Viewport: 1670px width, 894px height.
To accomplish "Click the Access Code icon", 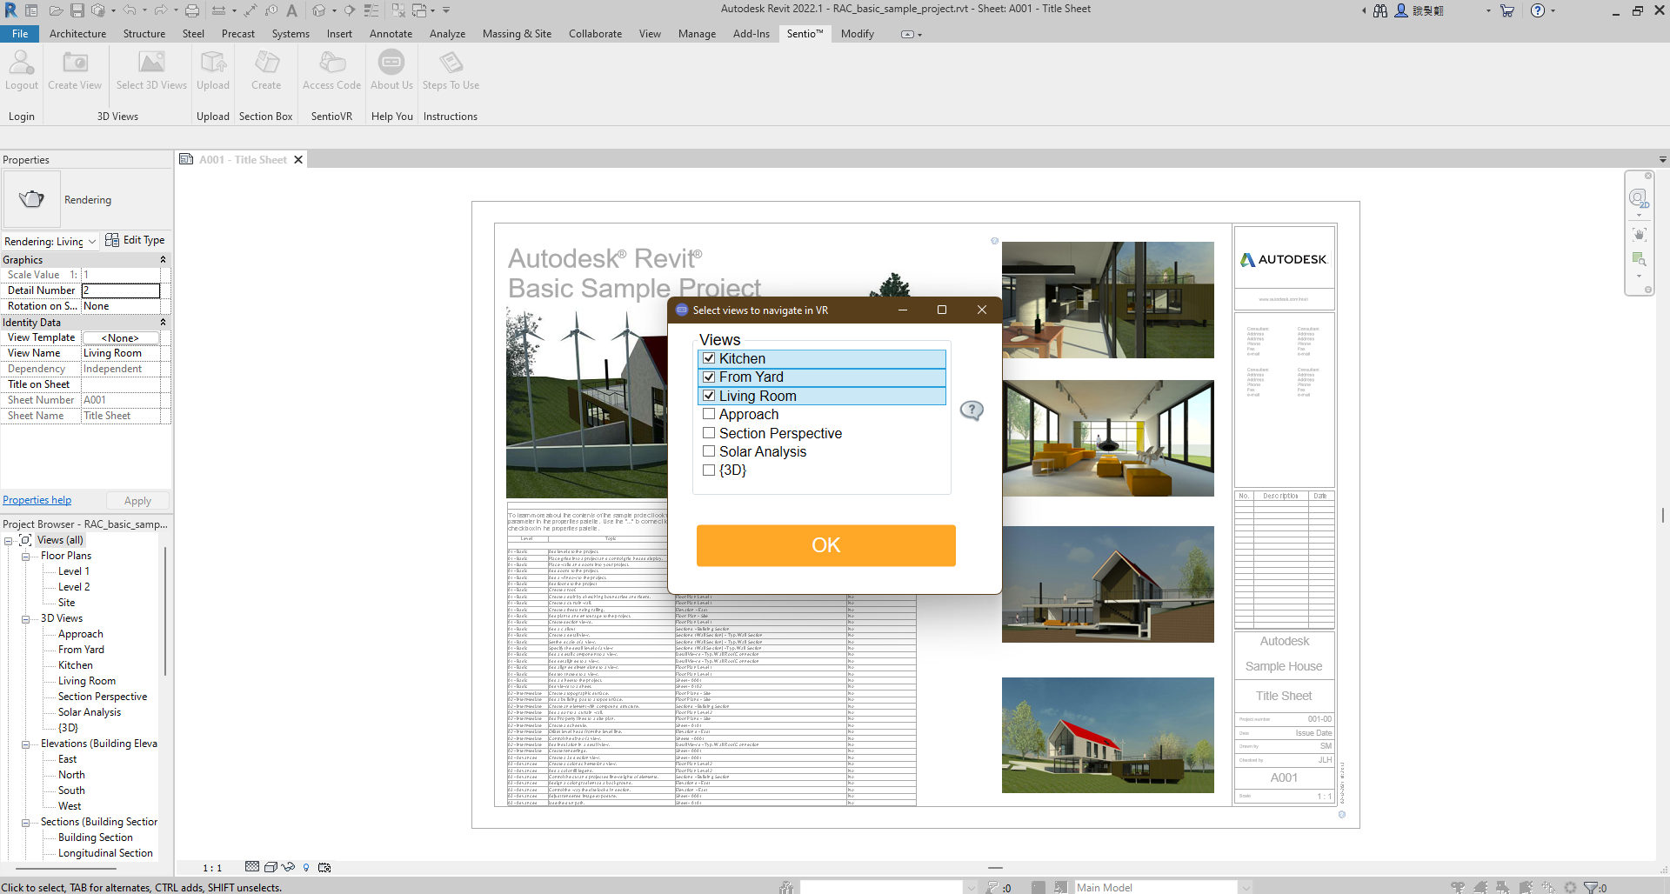I will tap(331, 63).
